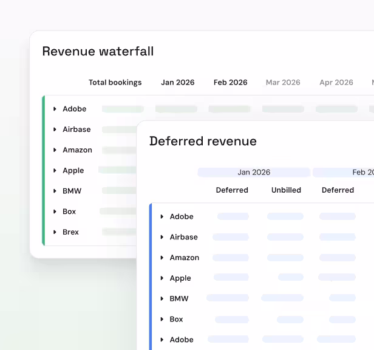Click BMW name in Deferred revenue

pyautogui.click(x=179, y=299)
